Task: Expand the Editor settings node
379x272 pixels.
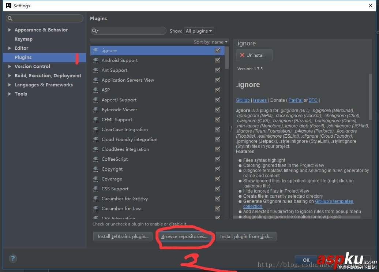Action: click(x=10, y=48)
